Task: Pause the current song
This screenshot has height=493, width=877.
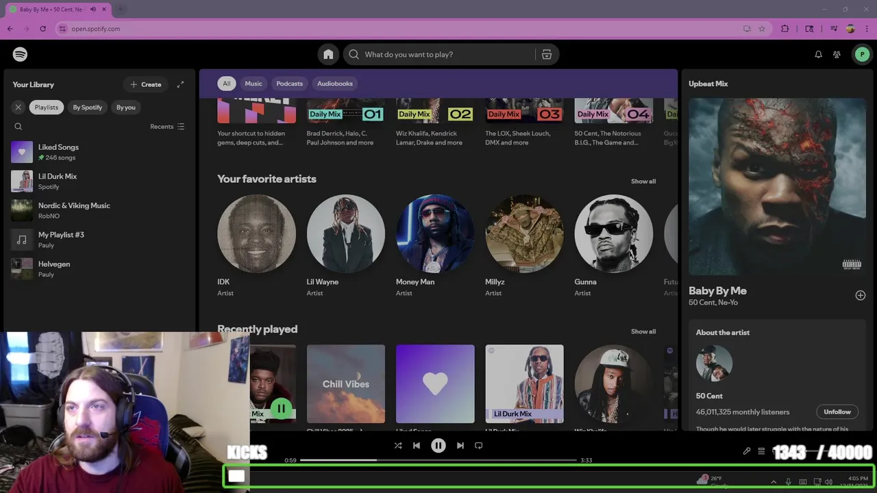Action: (x=438, y=446)
